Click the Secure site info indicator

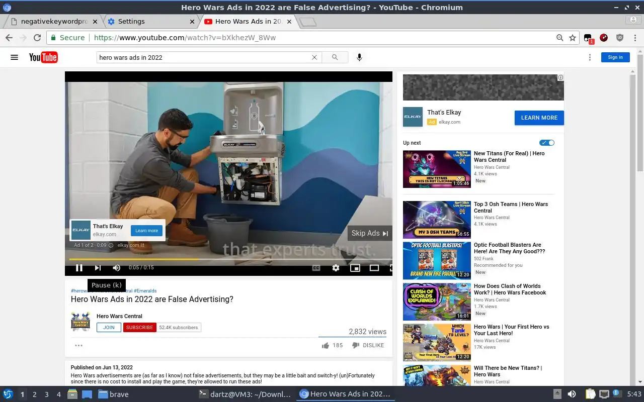(68, 38)
